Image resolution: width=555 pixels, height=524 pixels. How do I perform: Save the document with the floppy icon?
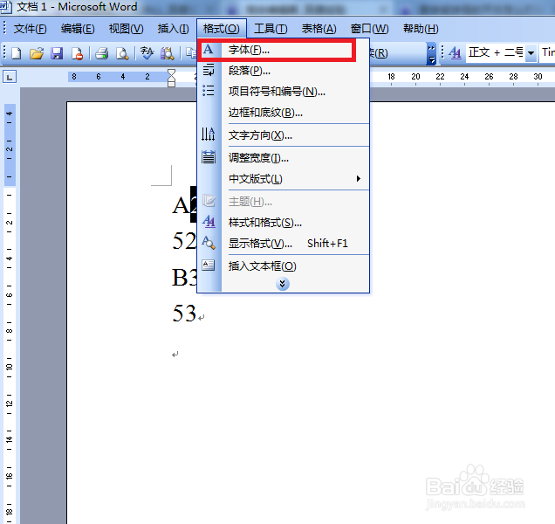[x=57, y=53]
